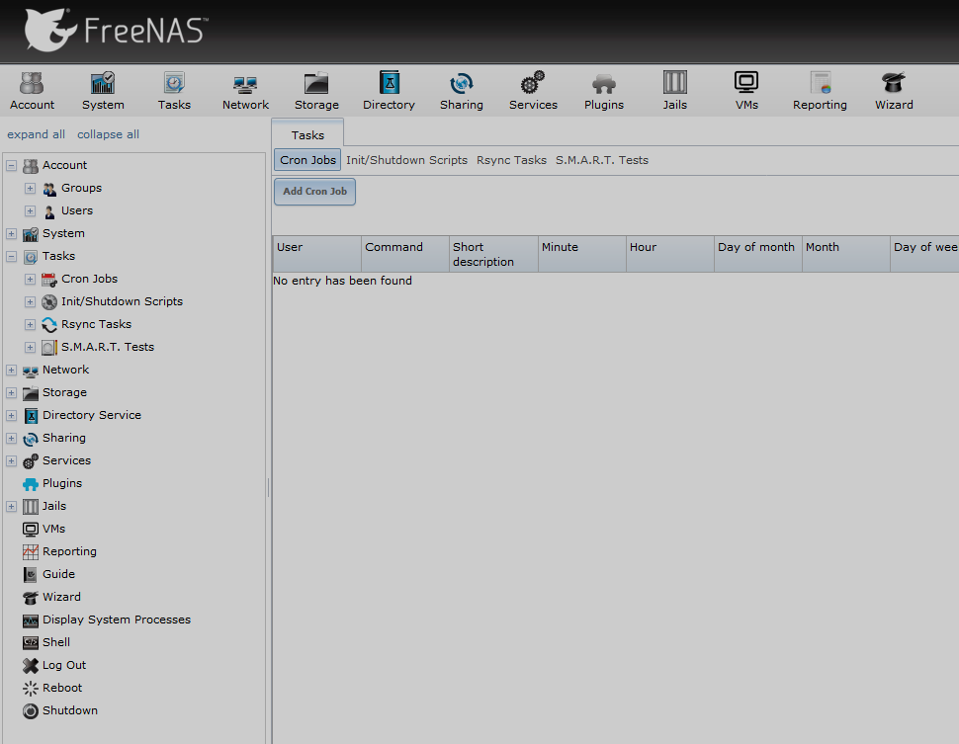
Task: Expand the Groups tree node
Action: point(30,189)
